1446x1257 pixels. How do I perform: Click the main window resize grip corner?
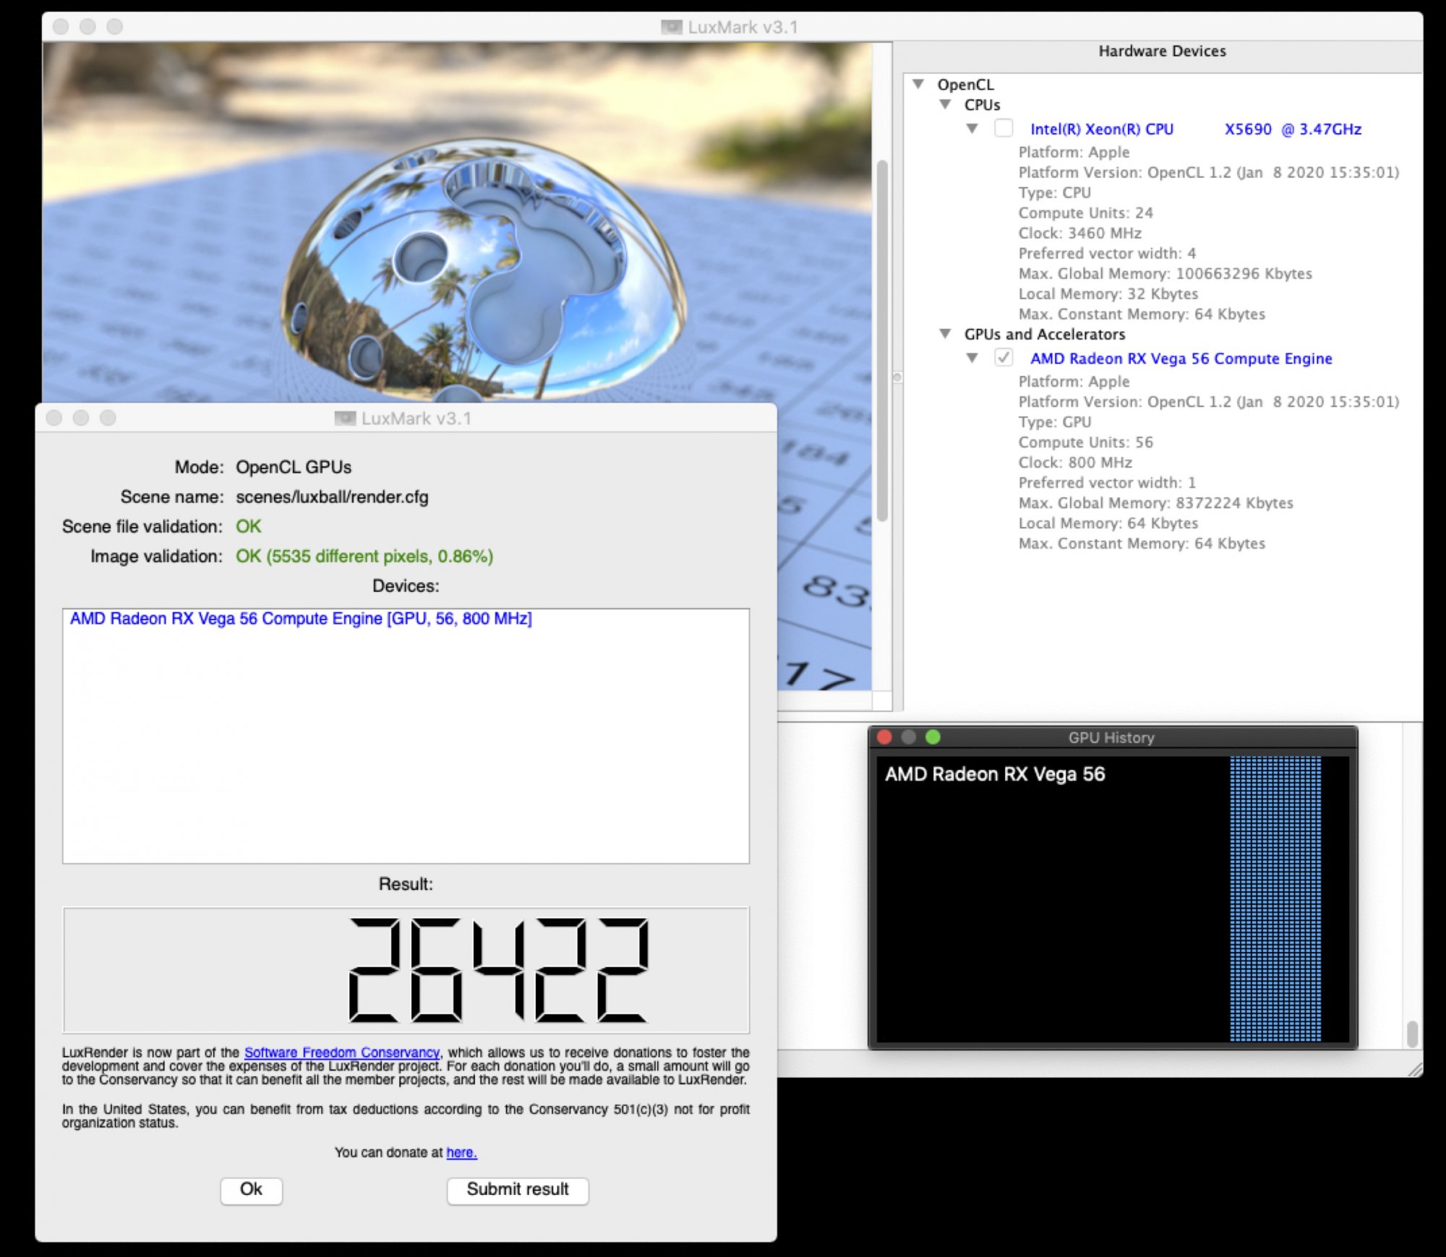click(1415, 1070)
